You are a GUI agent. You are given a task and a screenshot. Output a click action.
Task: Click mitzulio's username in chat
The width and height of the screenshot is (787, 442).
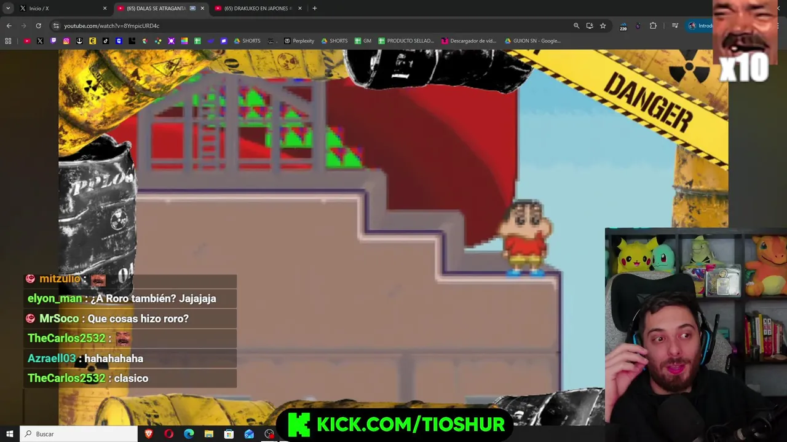[60, 279]
